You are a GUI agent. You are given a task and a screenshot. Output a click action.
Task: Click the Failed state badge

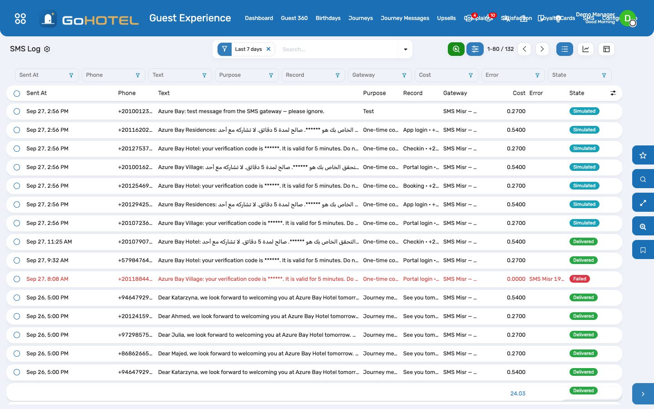580,279
